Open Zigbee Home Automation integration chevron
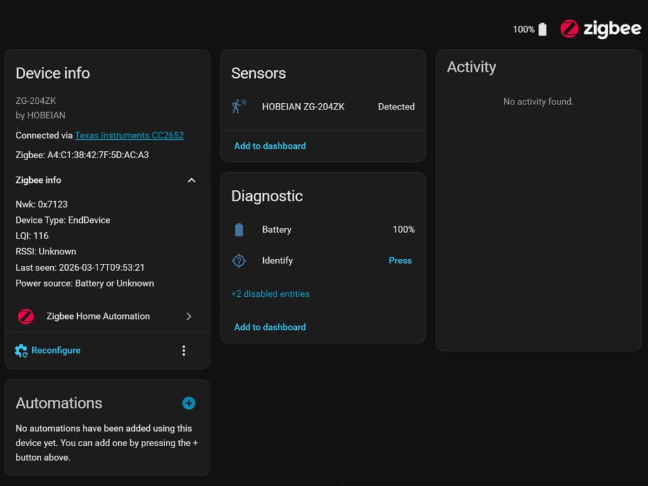648x486 pixels. click(189, 316)
